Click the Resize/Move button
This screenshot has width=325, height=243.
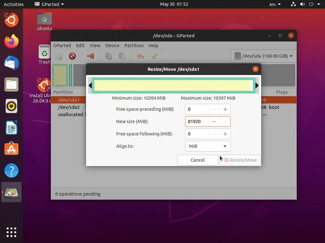click(240, 160)
